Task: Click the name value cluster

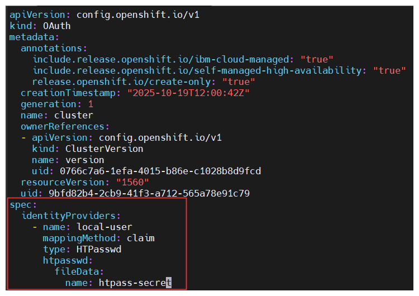Action: coord(74,115)
